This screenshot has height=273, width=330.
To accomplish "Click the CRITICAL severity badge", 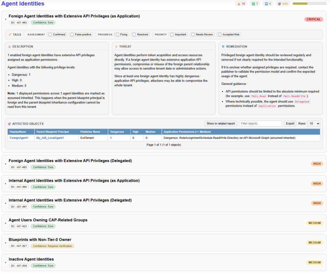I will coord(313,19).
